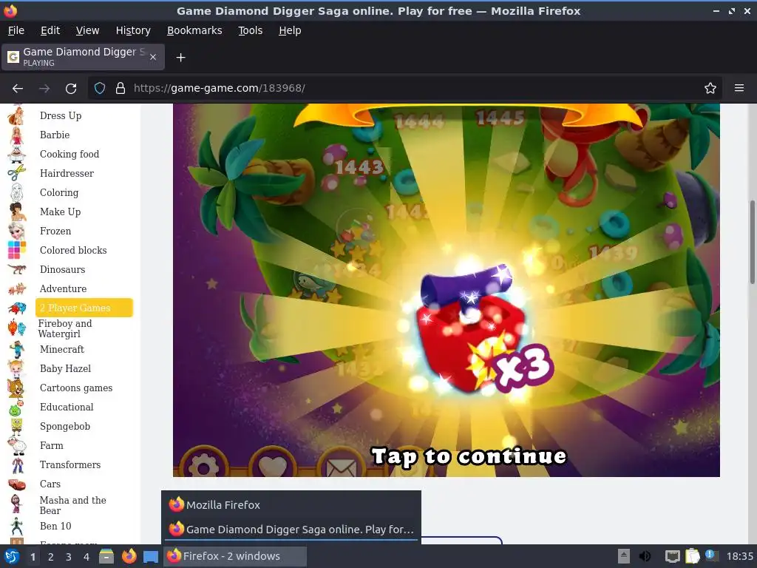Click the Dress Up category icon

(17, 116)
